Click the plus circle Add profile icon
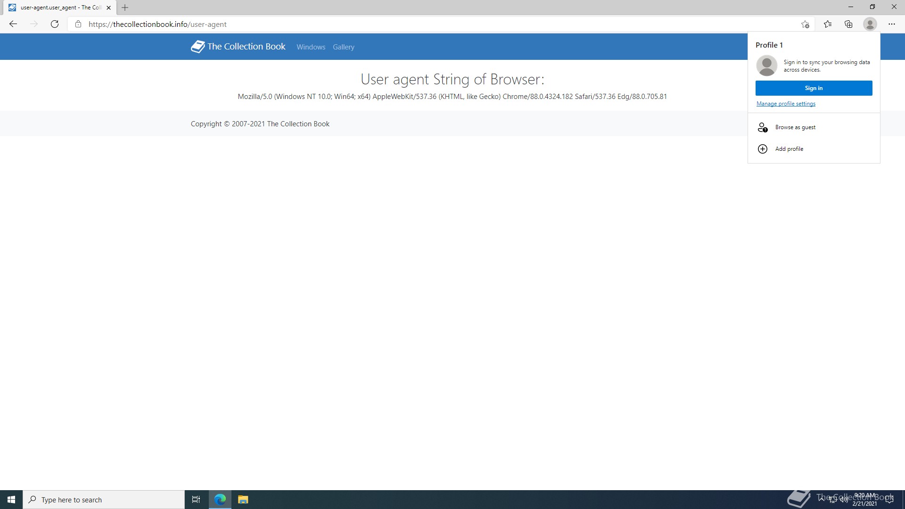 coord(762,149)
